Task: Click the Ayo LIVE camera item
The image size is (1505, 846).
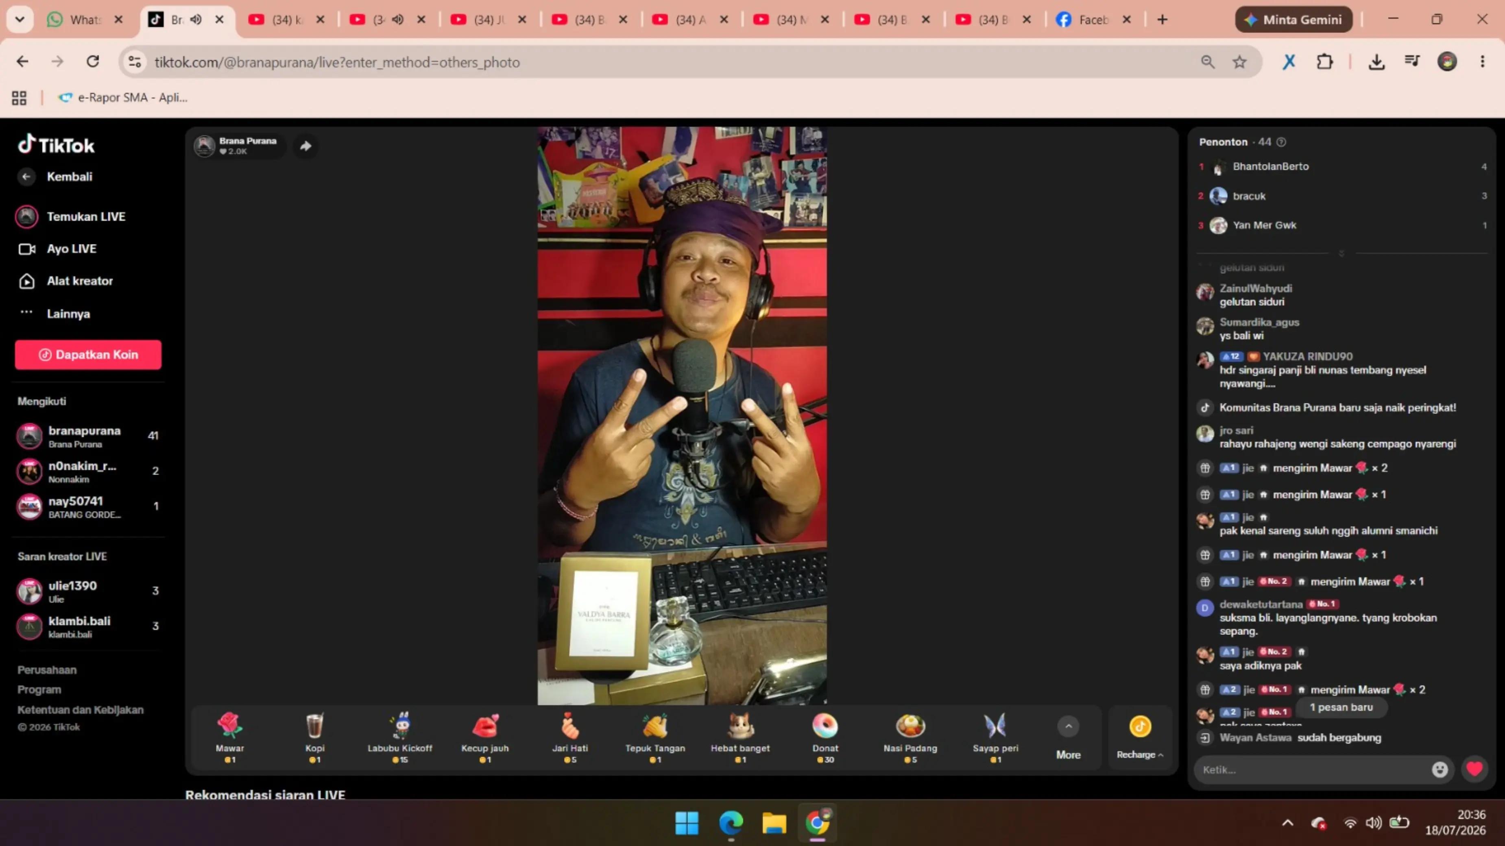Action: pos(71,249)
